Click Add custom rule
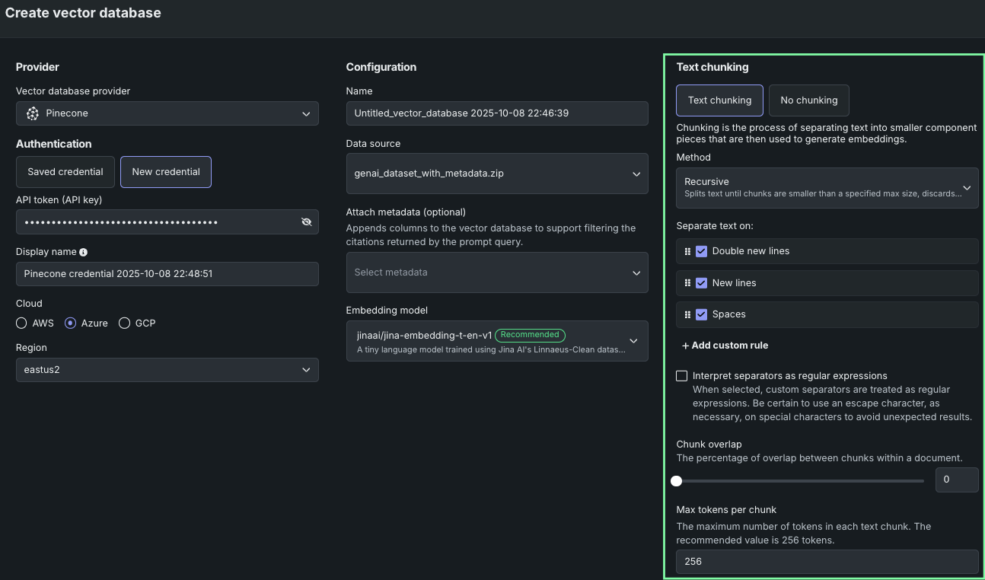The width and height of the screenshot is (985, 580). pyautogui.click(x=725, y=346)
